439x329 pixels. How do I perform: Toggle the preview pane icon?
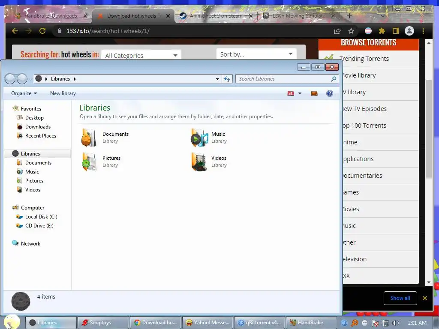tap(314, 93)
